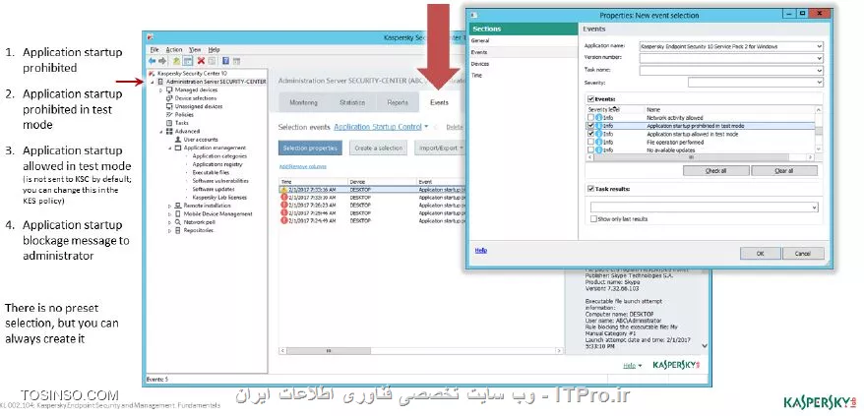
Task: Click the Check all button
Action: pyautogui.click(x=715, y=171)
